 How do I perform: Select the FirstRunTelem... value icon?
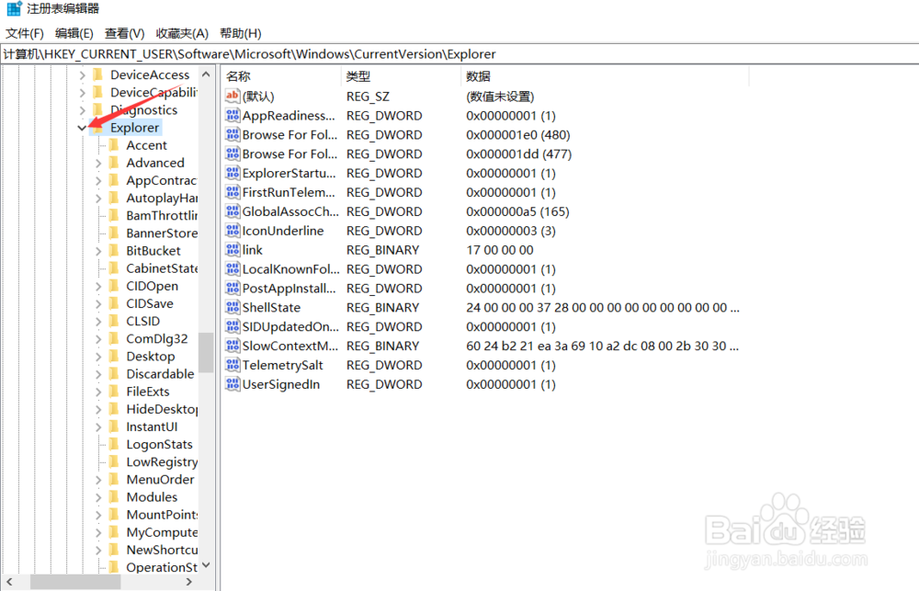point(233,192)
